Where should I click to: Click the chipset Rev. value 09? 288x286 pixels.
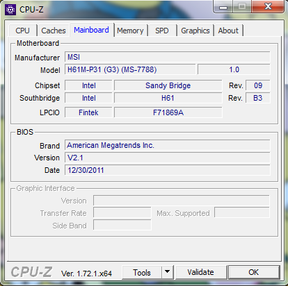258,85
